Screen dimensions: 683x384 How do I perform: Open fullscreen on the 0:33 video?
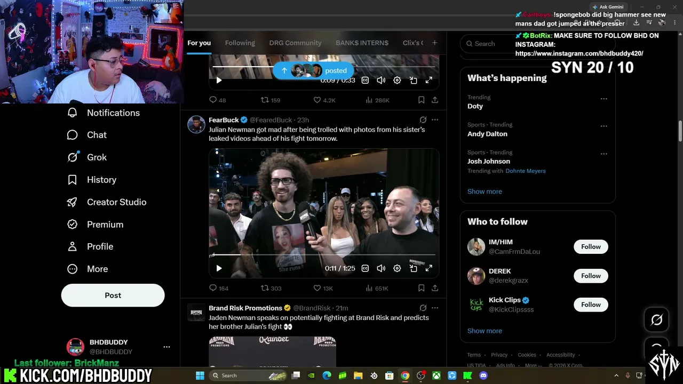coord(428,80)
